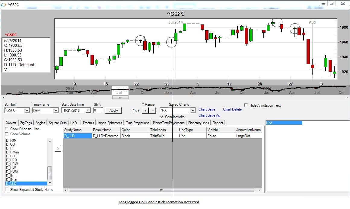The height and width of the screenshot is (209, 350).
Task: Click the Chart Save As link
Action: coord(209,115)
